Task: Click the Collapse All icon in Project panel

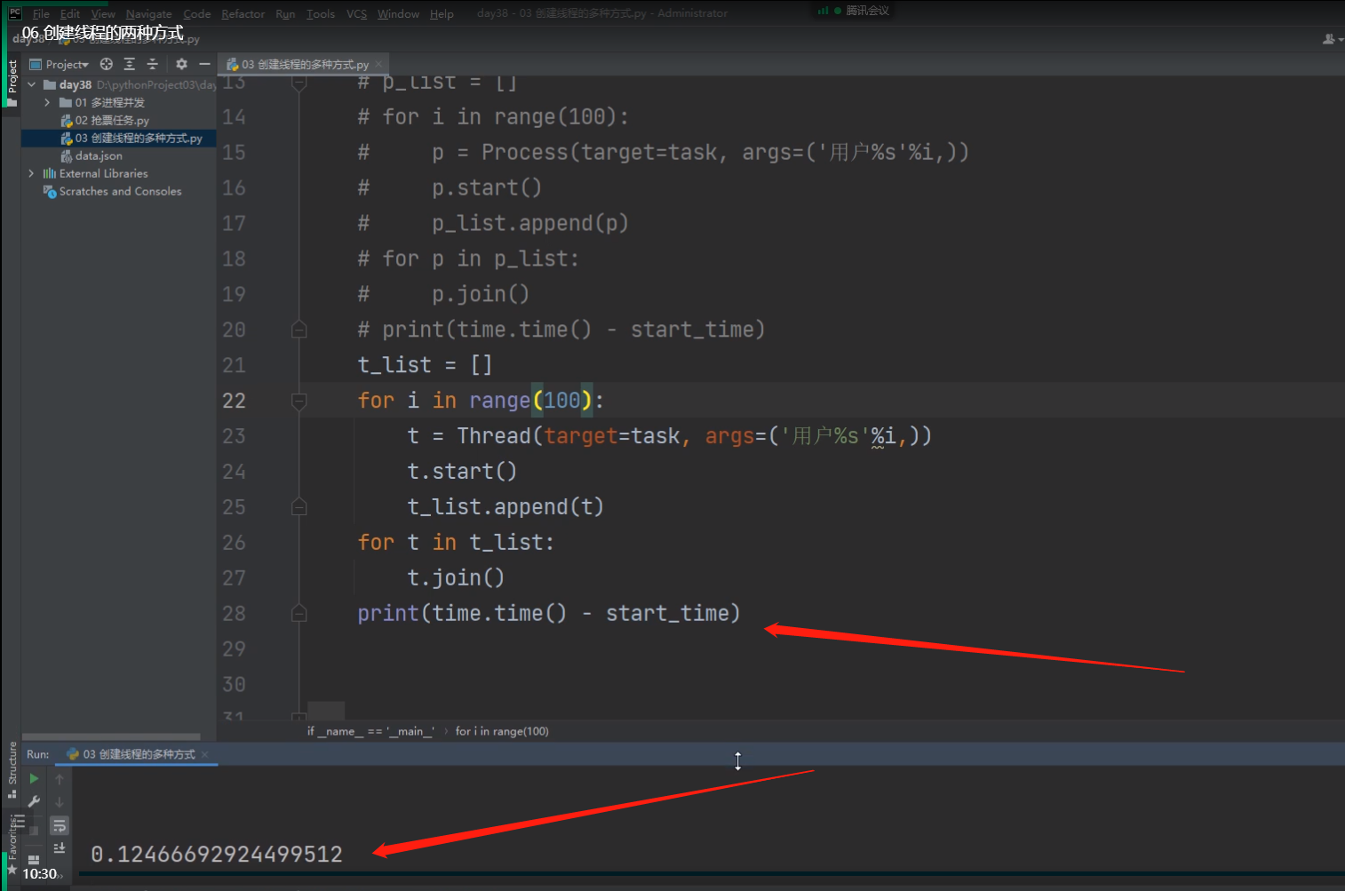Action: (152, 64)
